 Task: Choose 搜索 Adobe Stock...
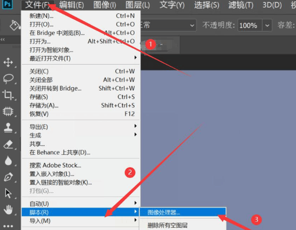81,165
